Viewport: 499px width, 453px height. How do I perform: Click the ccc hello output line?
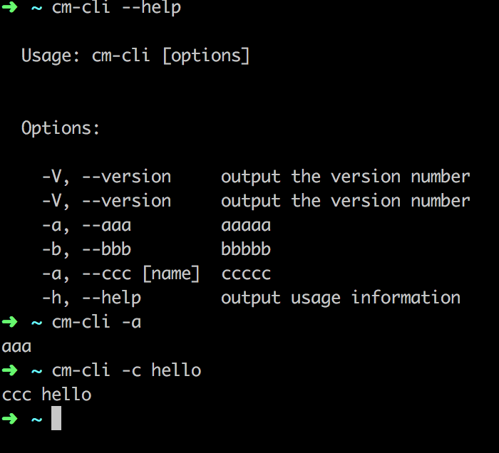(x=46, y=395)
